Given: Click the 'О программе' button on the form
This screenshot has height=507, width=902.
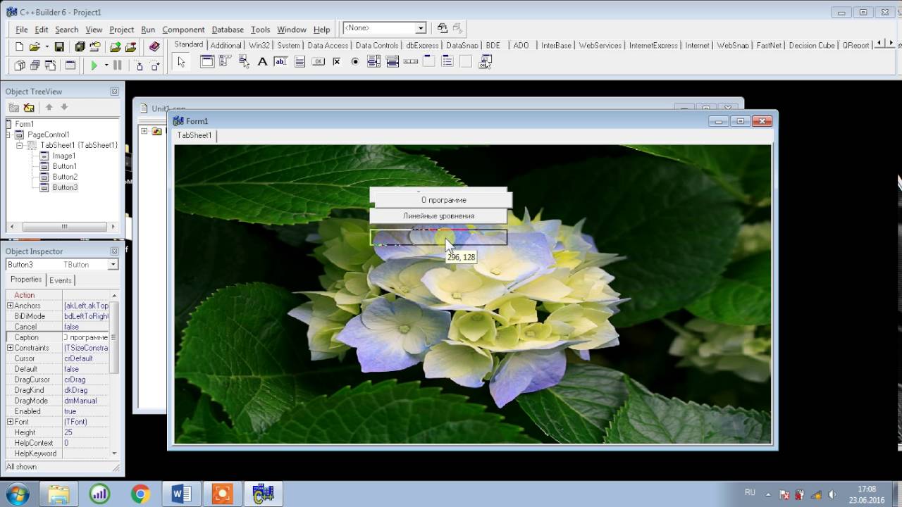Looking at the screenshot, I should (444, 200).
